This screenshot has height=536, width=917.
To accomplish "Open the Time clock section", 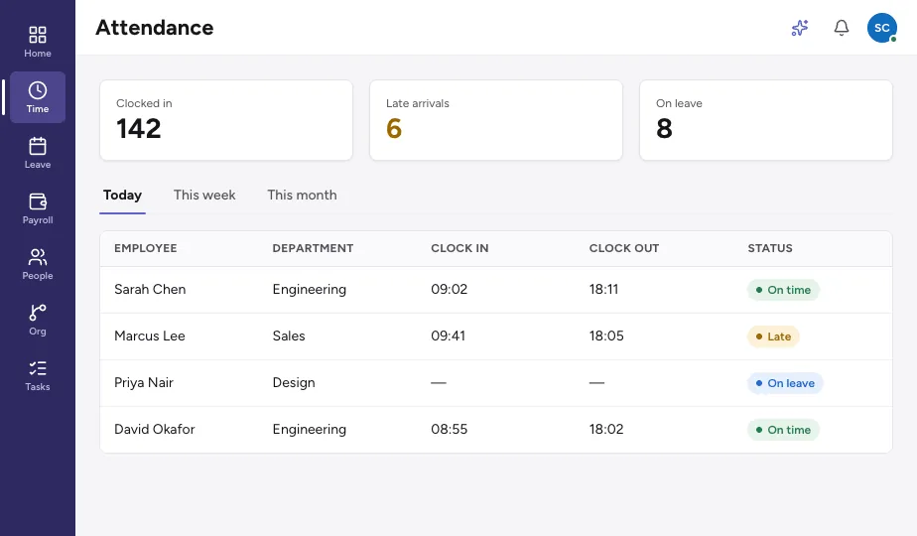I will point(38,97).
